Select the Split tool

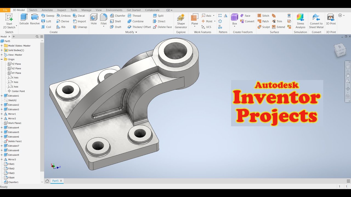pyautogui.click(x=158, y=16)
